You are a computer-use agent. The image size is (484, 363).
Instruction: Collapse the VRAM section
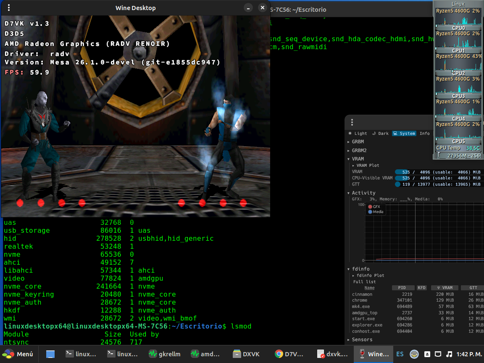coord(355,159)
